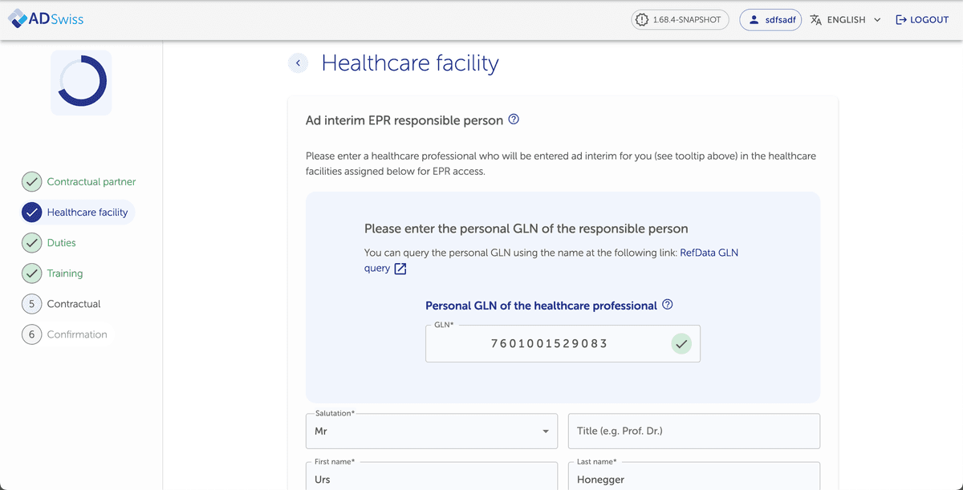Click the Title input field
Image resolution: width=963 pixels, height=490 pixels.
tap(694, 431)
